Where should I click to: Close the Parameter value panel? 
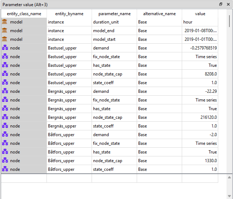(x=228, y=4)
